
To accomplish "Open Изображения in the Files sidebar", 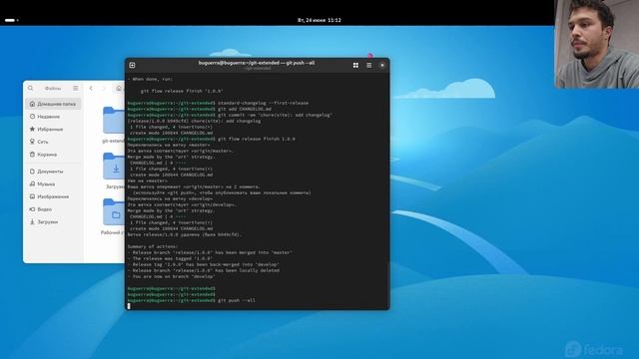I will [x=53, y=196].
